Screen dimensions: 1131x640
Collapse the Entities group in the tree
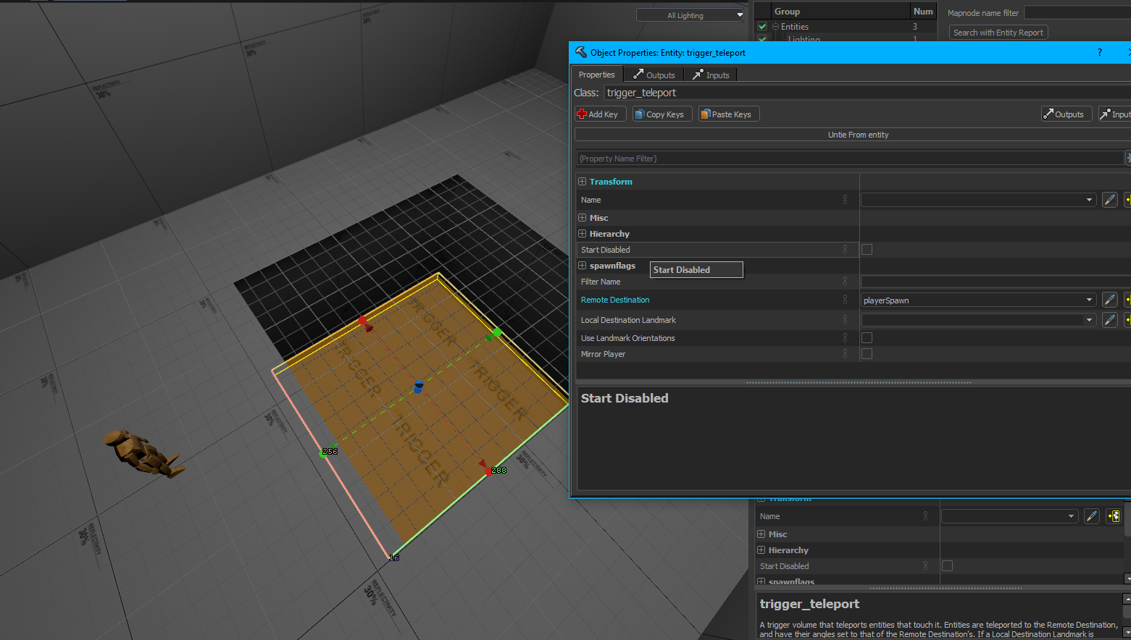coord(775,26)
